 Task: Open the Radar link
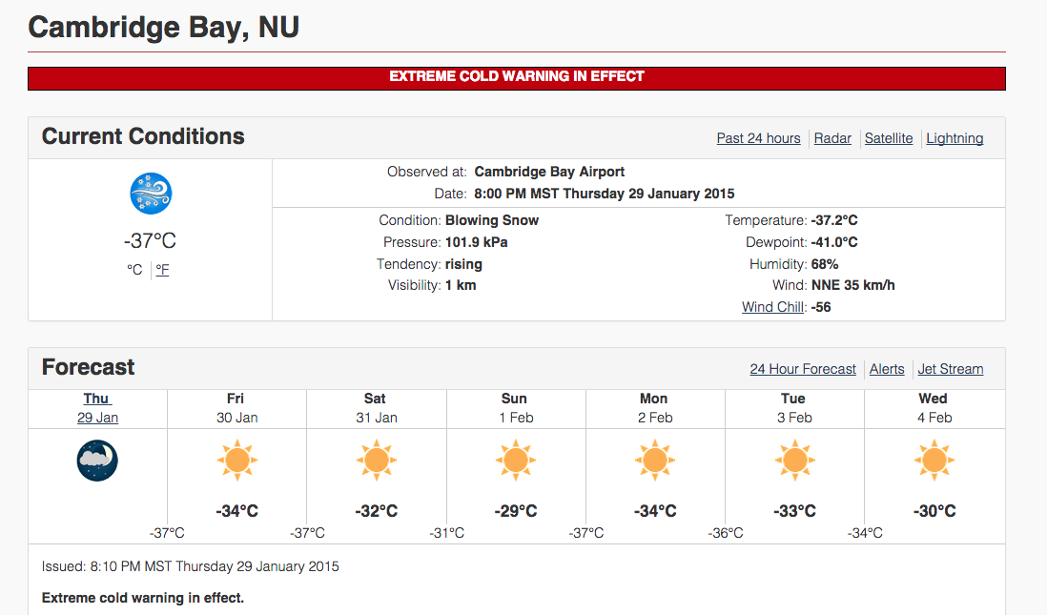[832, 138]
